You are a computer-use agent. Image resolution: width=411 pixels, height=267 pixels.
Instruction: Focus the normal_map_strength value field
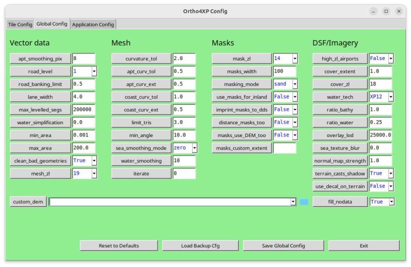[x=380, y=161]
